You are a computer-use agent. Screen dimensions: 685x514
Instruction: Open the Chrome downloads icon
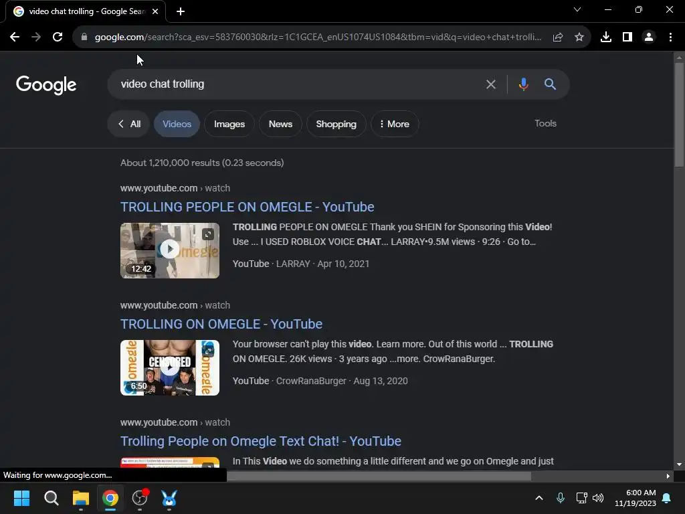tap(606, 37)
